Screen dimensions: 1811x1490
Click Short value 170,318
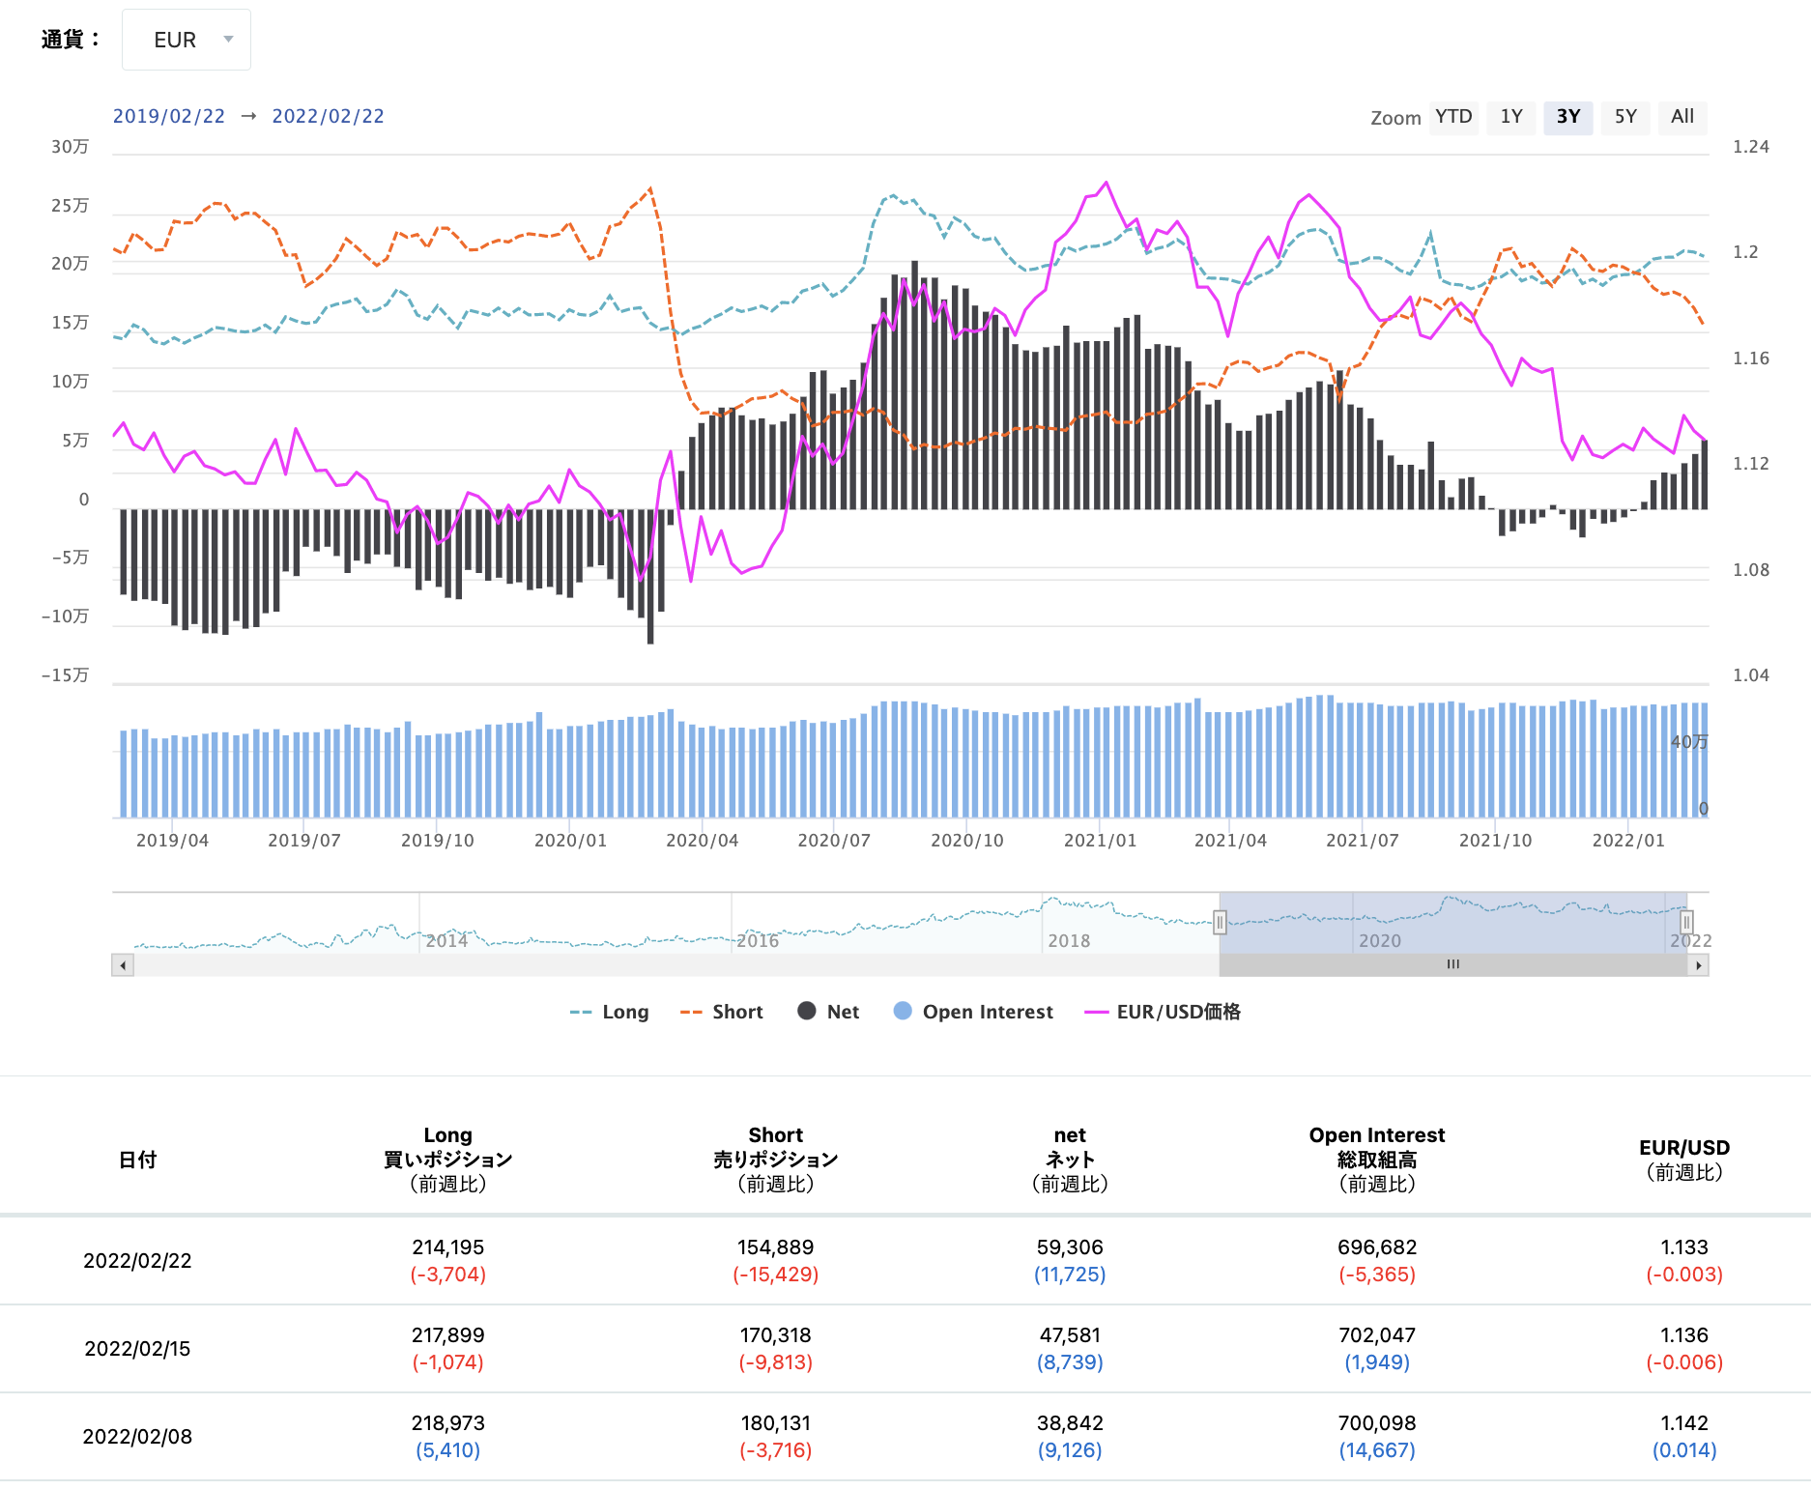coord(776,1334)
